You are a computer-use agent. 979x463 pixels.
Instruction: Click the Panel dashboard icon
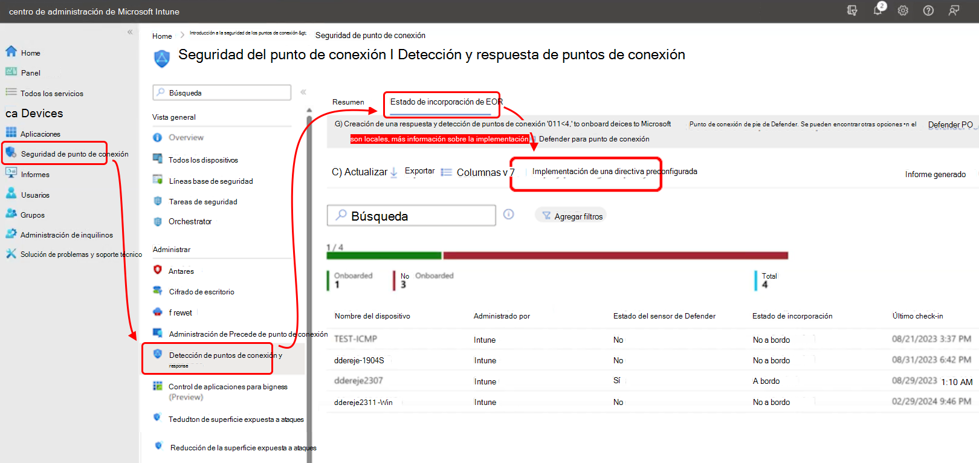(11, 72)
